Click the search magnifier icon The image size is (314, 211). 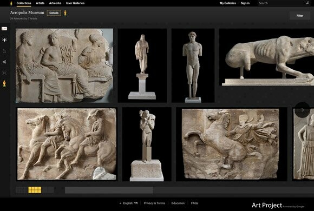308,3
